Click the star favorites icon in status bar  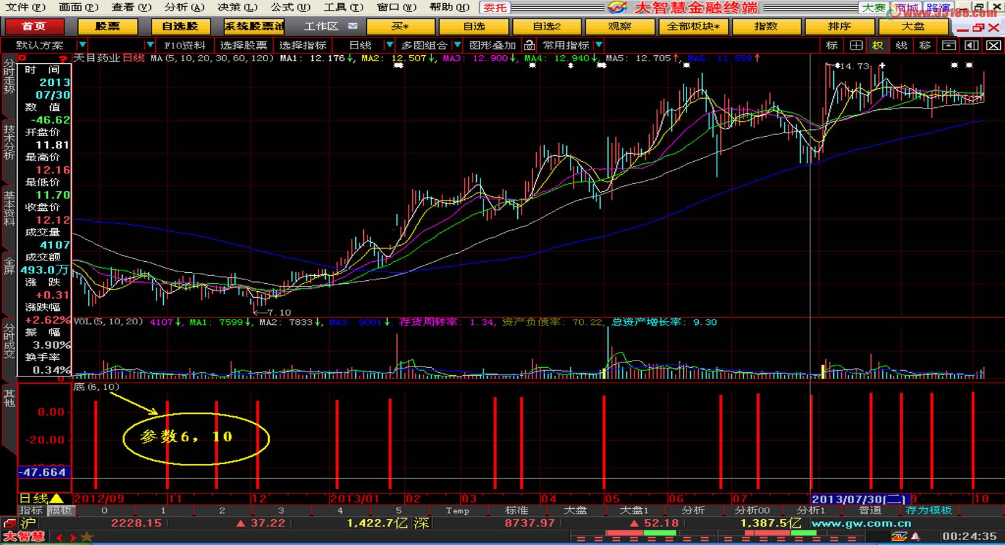[x=87, y=537]
